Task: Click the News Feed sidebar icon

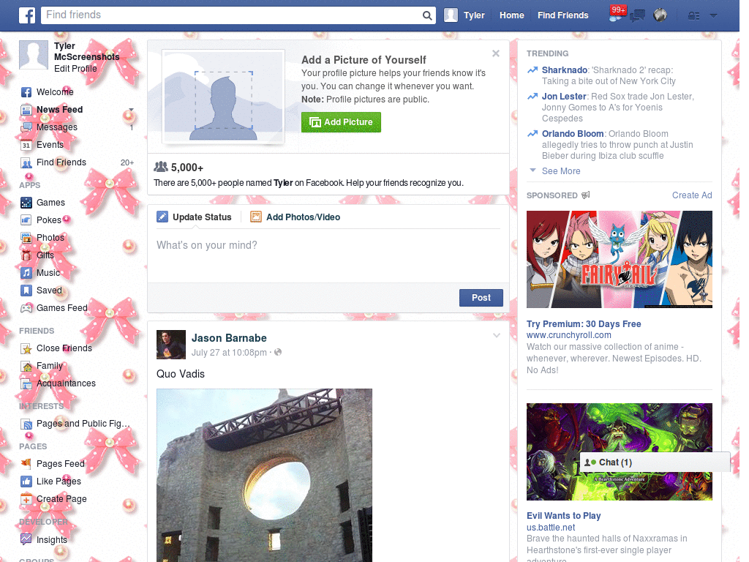Action: coord(26,110)
